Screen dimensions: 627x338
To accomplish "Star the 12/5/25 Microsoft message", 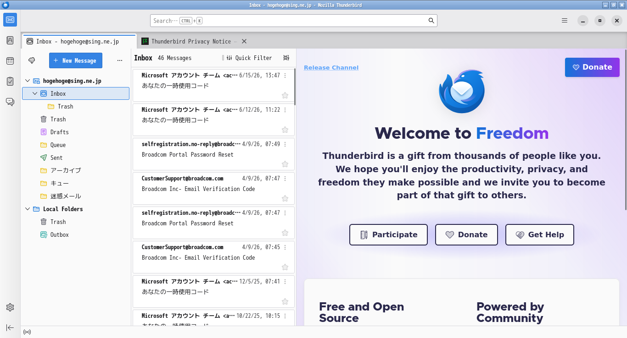I will coord(285,301).
